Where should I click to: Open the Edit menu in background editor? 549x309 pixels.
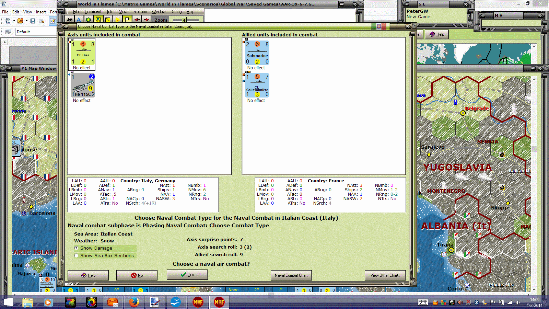click(x=15, y=12)
